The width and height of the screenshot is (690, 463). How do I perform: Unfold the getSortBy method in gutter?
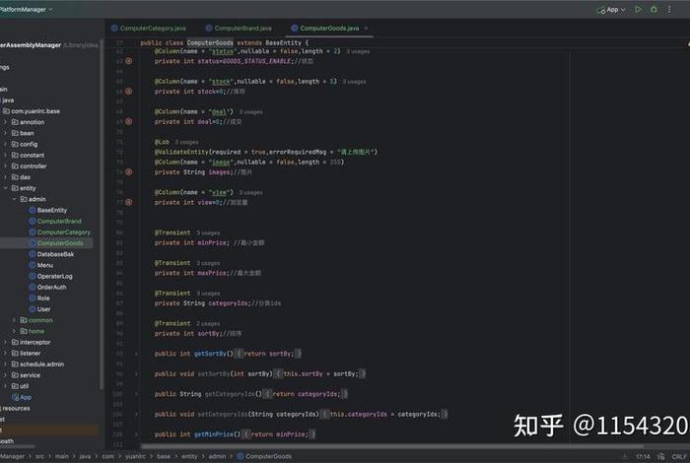pos(136,354)
